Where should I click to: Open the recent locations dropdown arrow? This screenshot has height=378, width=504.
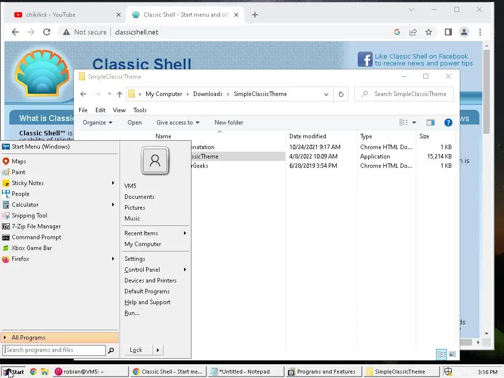click(x=110, y=94)
